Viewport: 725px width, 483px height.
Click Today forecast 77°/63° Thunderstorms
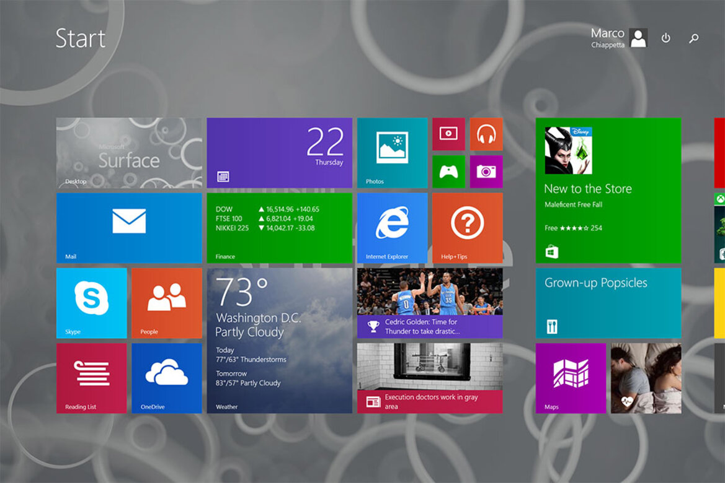(251, 355)
